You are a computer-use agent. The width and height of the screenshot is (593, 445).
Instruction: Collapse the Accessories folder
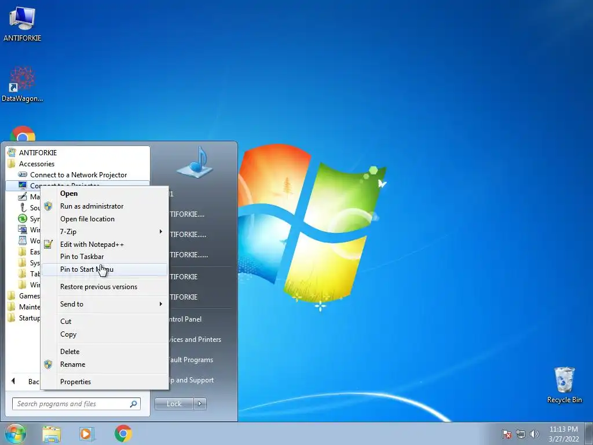tap(36, 163)
